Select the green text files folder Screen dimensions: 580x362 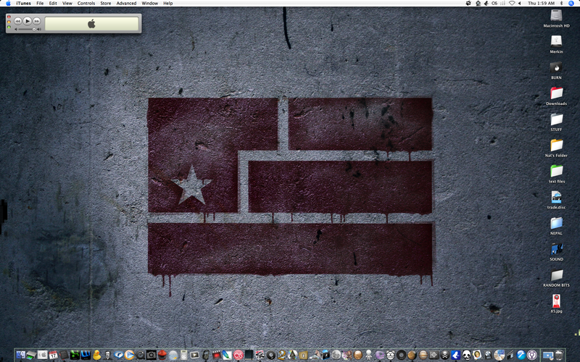(556, 171)
